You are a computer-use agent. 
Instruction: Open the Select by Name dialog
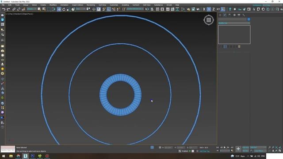click(44, 9)
